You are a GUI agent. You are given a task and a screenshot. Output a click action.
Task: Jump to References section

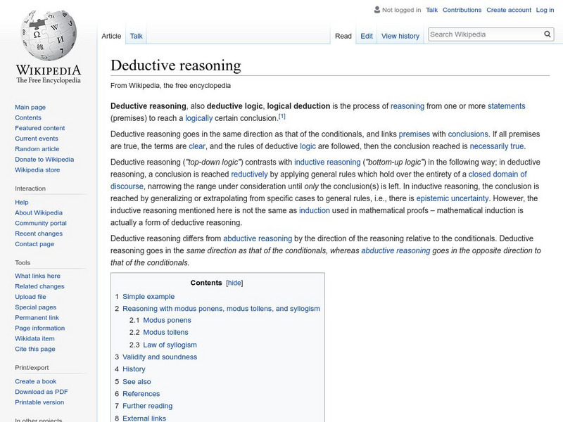click(x=141, y=394)
